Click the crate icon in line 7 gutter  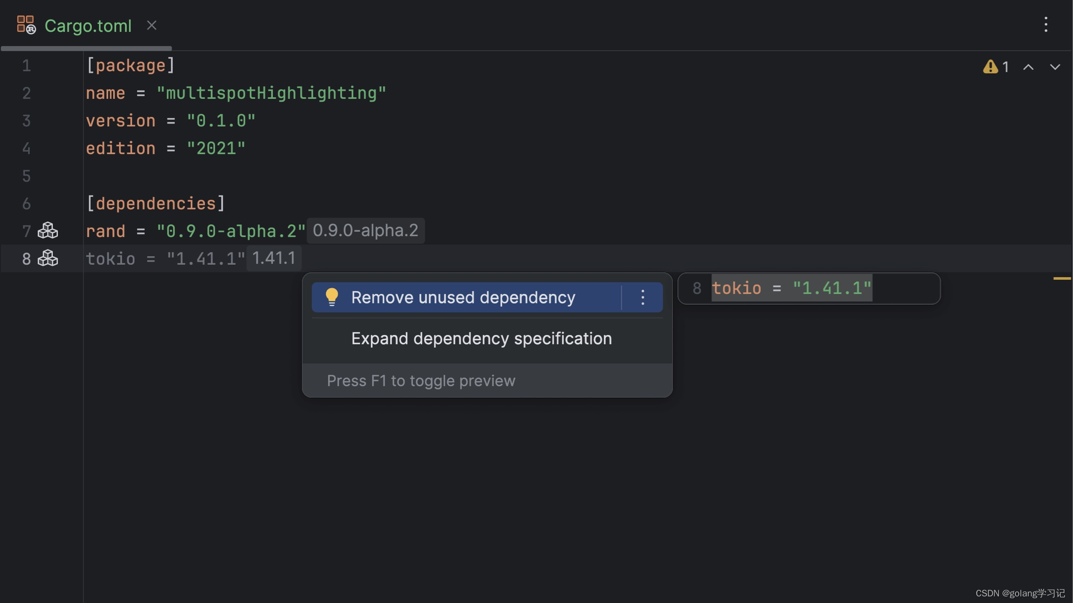coord(48,230)
